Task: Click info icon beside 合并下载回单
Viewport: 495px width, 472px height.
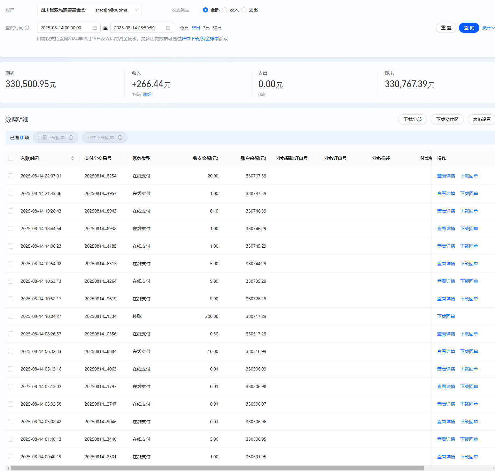Action: pos(120,138)
